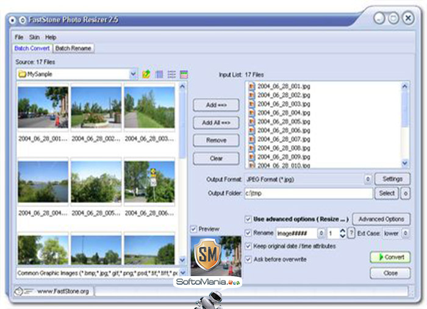427x309 pixels.
Task: Click the go-up-folder icon next to MySample
Action: (146, 74)
